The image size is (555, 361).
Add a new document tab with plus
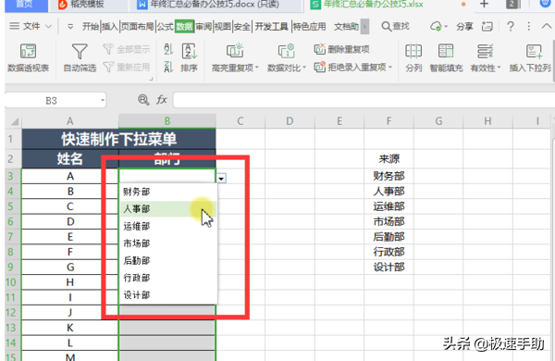coord(484,5)
